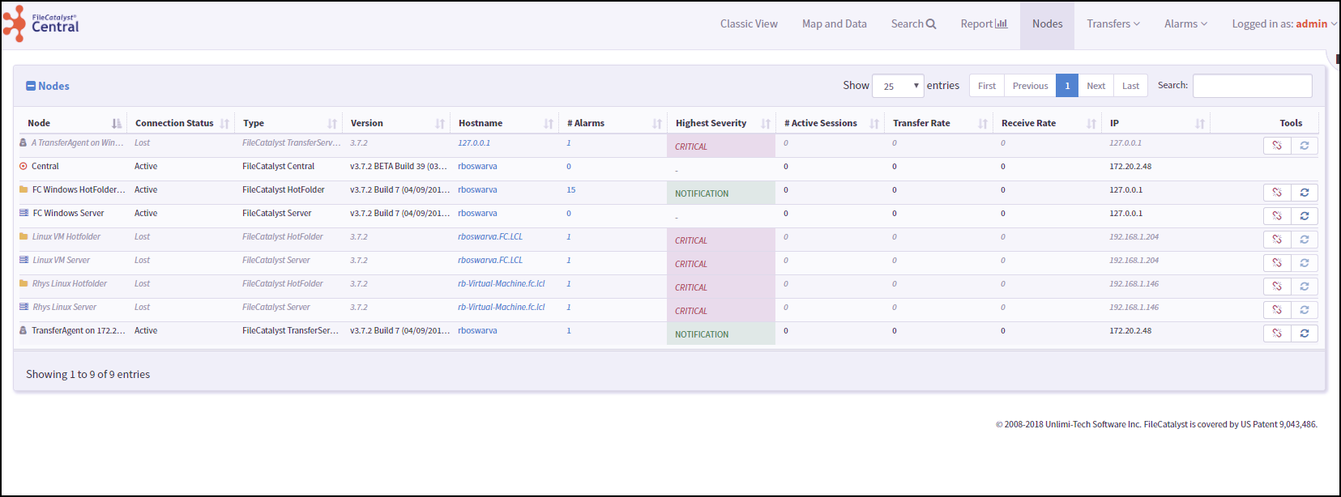Select page 1 in the pagination
Viewport: 1341px width, 497px height.
(1067, 86)
